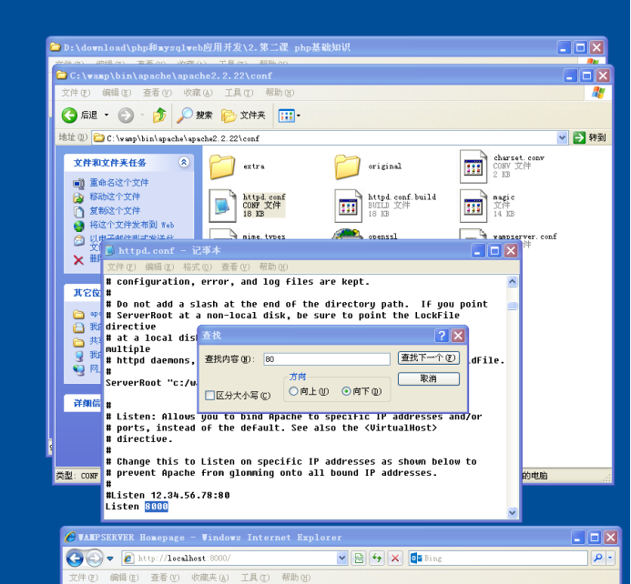
Task: Click the IE stop loading X icon
Action: click(x=395, y=558)
